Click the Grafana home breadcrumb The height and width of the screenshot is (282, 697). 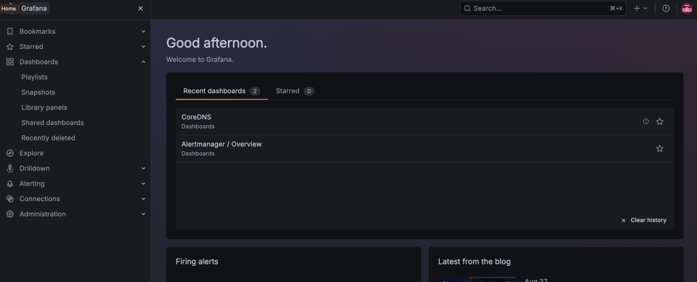[34, 8]
